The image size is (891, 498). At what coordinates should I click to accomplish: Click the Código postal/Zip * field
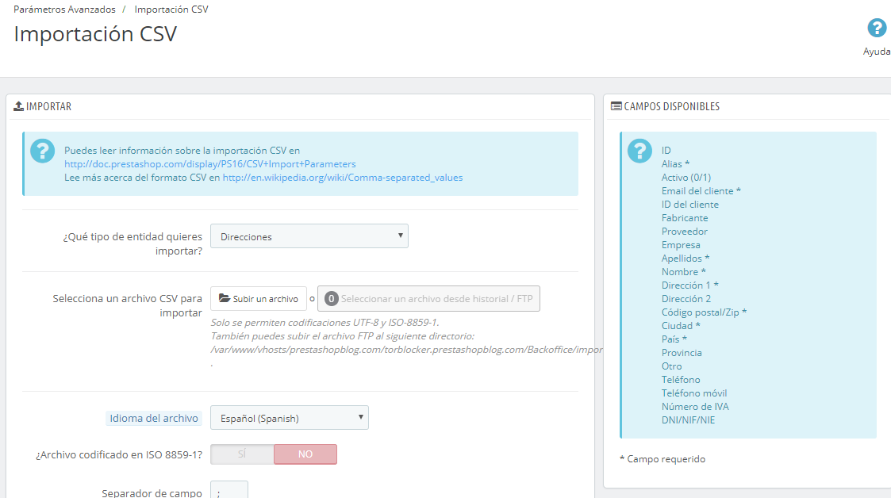[x=704, y=312]
